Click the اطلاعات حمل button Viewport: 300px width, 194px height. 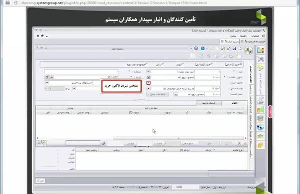point(157,94)
